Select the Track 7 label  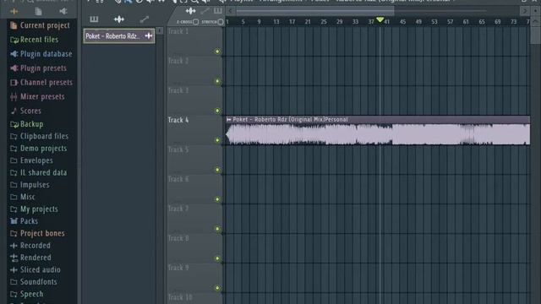coord(178,209)
